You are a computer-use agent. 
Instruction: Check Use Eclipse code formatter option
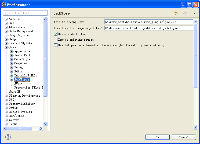tap(56, 45)
